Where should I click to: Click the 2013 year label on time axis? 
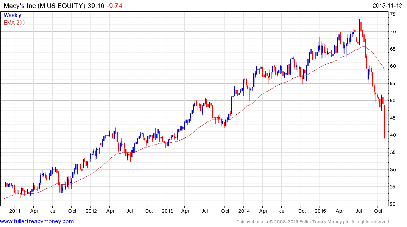167,211
